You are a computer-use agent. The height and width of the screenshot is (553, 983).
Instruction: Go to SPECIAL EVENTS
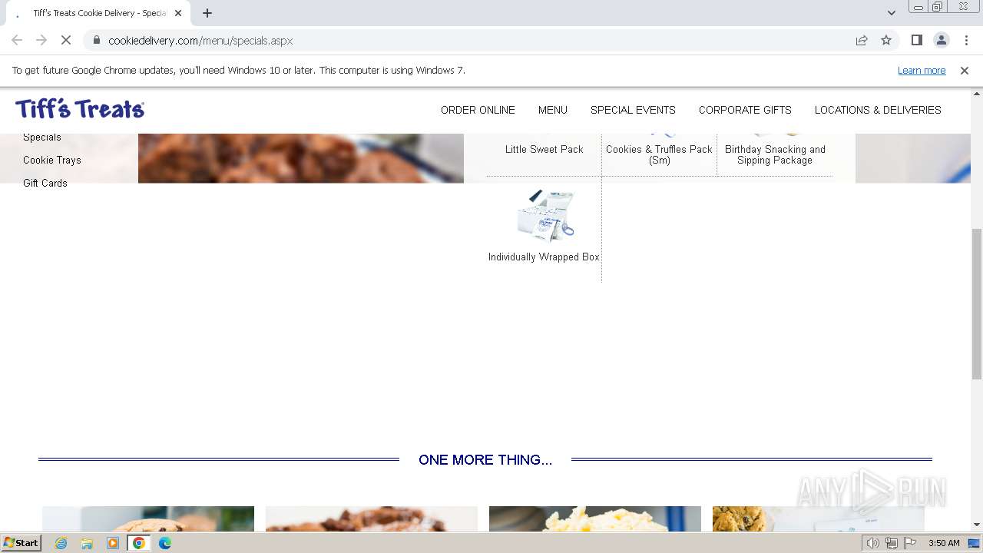click(x=633, y=110)
